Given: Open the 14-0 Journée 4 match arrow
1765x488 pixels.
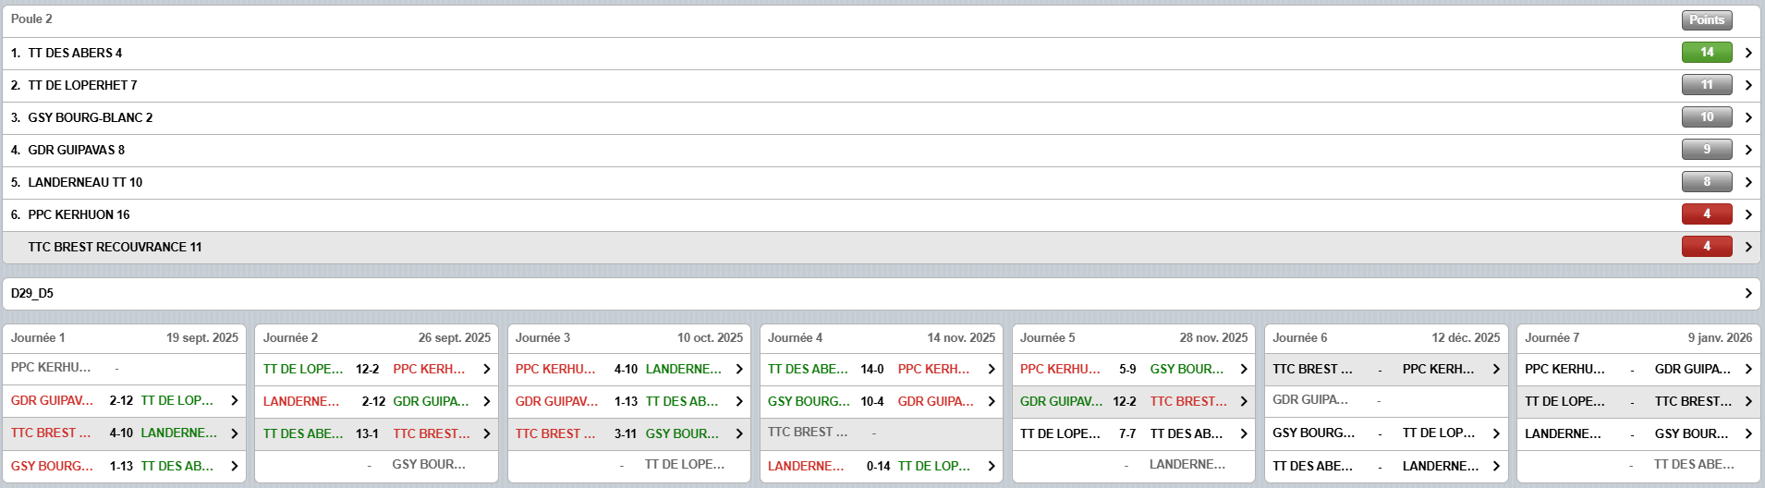Looking at the screenshot, I should 991,369.
